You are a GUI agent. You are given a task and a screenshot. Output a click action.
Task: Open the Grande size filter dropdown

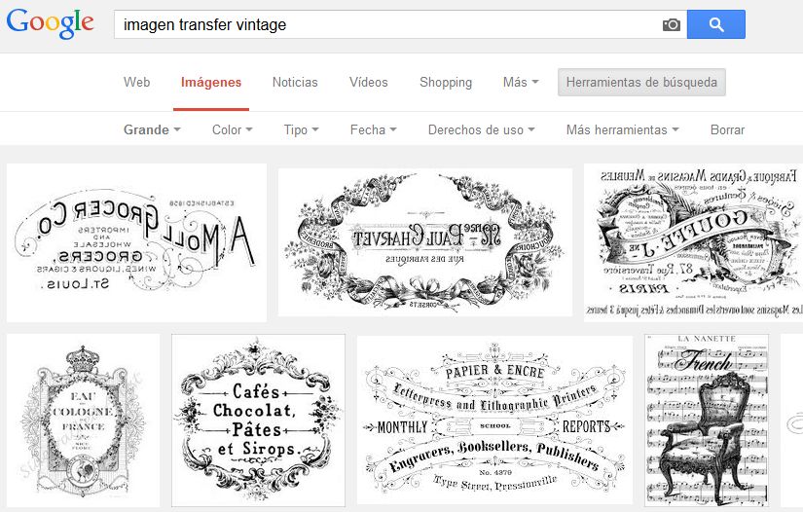(152, 129)
